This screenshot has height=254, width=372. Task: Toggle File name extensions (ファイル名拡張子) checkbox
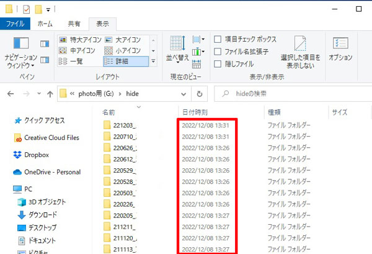[x=218, y=52]
